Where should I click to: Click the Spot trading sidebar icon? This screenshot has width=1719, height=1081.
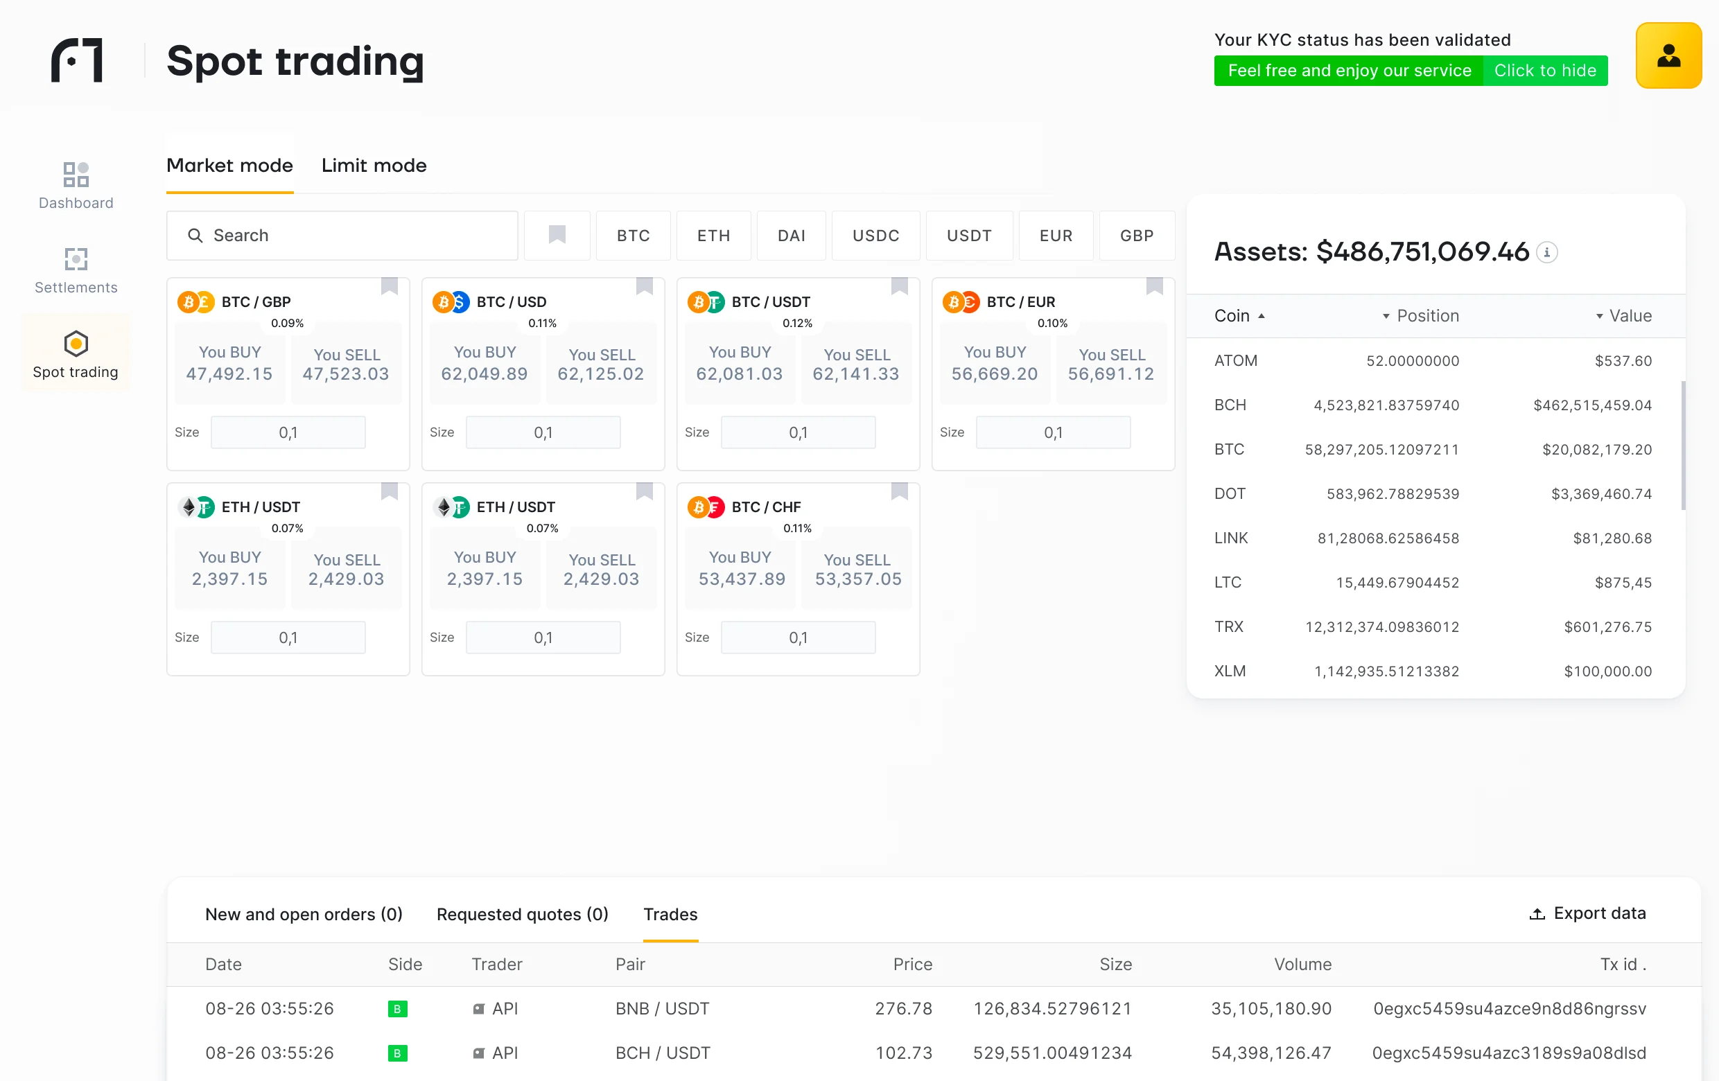click(x=75, y=342)
